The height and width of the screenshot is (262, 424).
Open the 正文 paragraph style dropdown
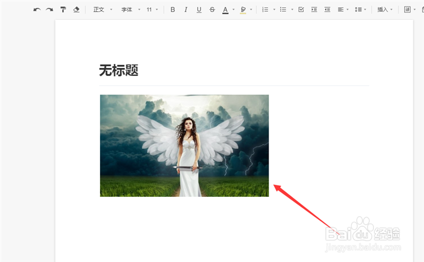(x=102, y=10)
